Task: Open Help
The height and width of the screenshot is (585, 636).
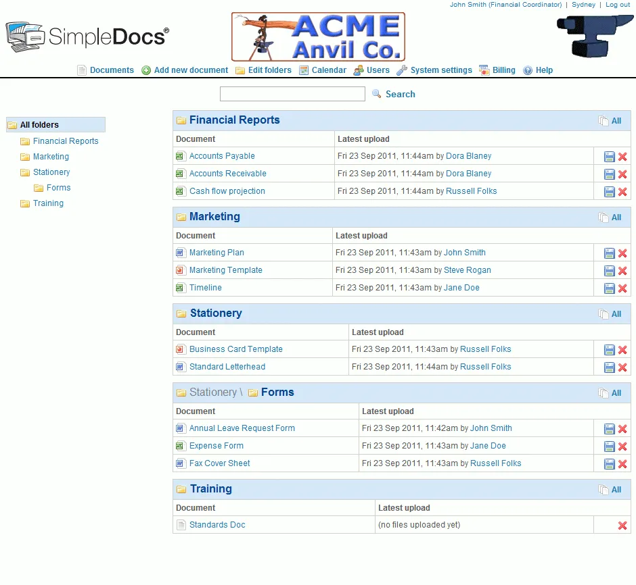Action: [543, 70]
